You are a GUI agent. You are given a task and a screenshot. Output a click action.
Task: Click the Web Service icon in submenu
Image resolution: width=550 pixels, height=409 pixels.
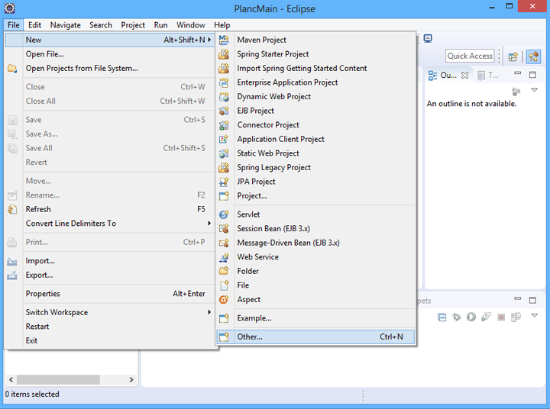[224, 257]
